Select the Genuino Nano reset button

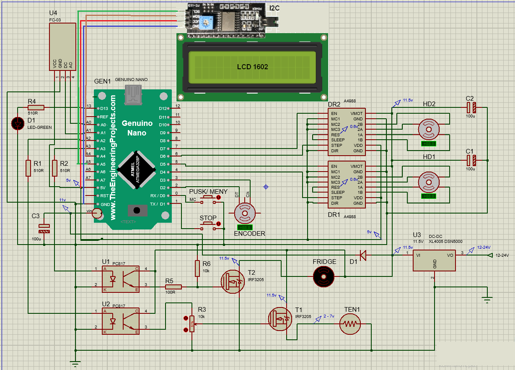[x=137, y=210]
